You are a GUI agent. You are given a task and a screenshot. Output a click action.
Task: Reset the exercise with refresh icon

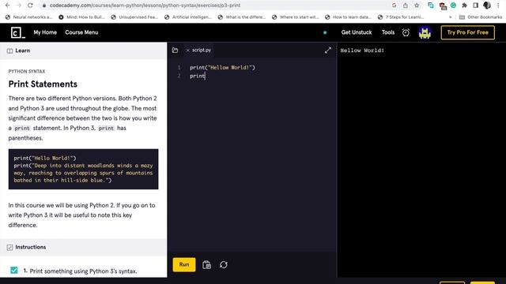pyautogui.click(x=224, y=265)
